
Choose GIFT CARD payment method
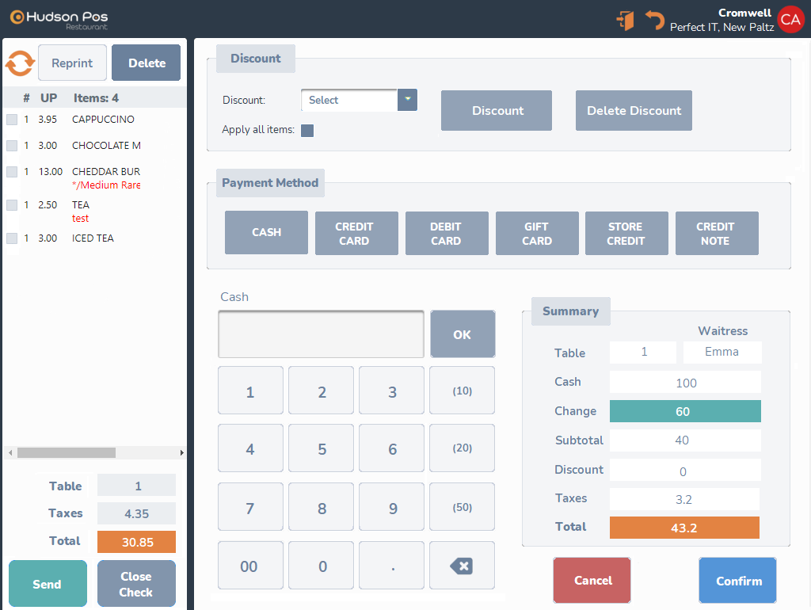537,233
